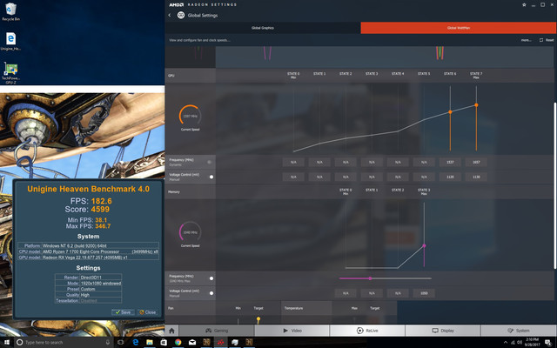This screenshot has height=348, width=557.
Task: Click the taskbar clock showing 2:10 PM
Action: tap(532, 342)
